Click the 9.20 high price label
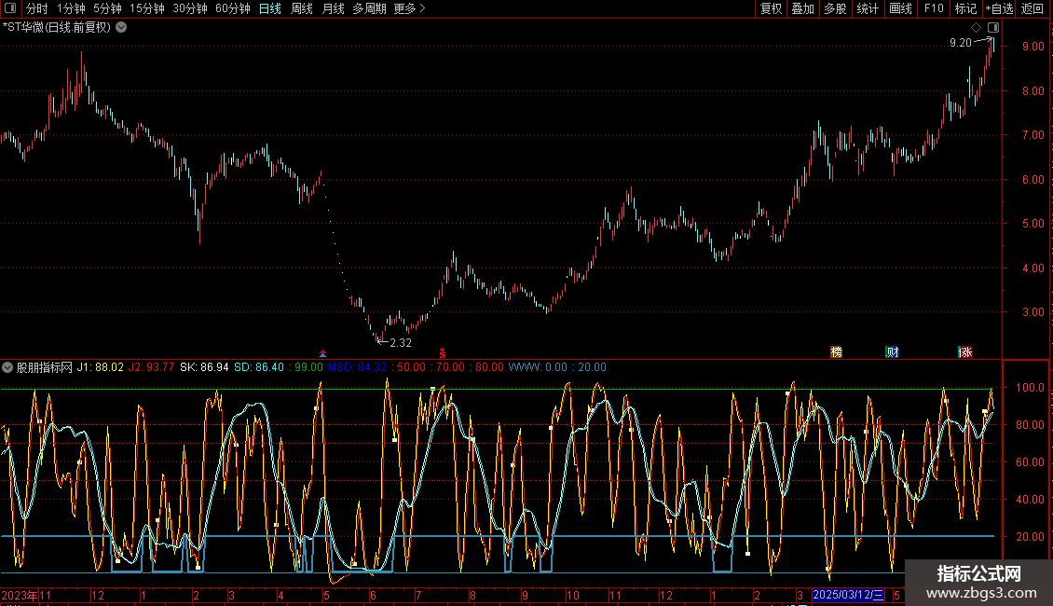 (x=961, y=43)
